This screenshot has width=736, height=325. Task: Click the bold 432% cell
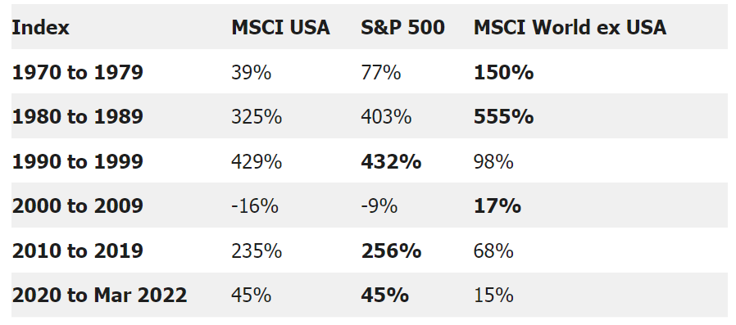pos(391,161)
